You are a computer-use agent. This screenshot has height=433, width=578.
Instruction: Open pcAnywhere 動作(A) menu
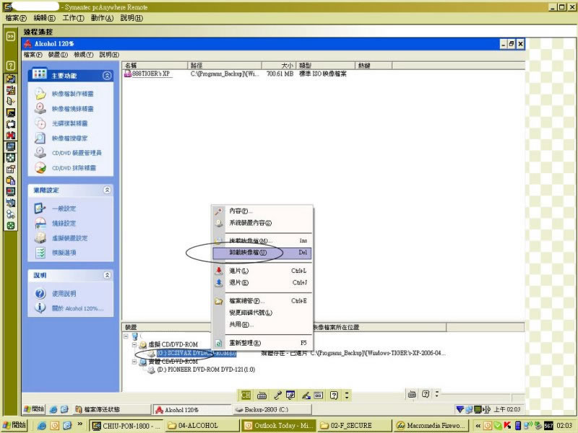102,17
